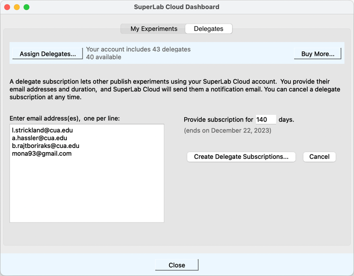This screenshot has height=276, width=354.
Task: Minimize window with the yellow button
Action: coord(17,7)
